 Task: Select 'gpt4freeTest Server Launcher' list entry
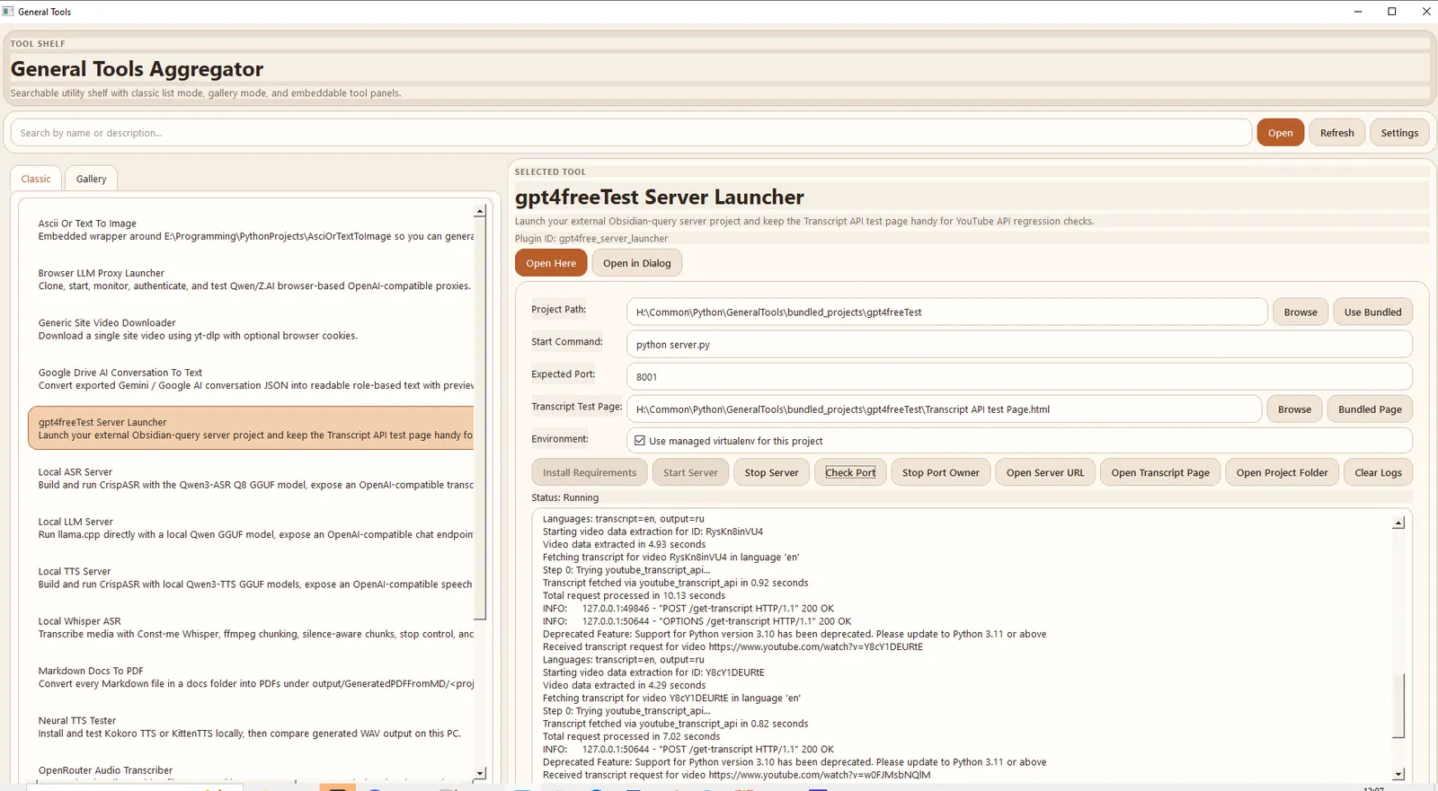point(251,428)
